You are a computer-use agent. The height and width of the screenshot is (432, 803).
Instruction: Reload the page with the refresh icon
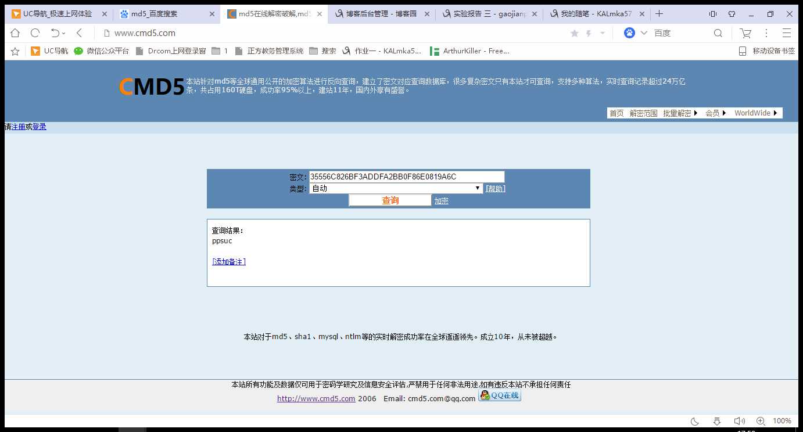pos(35,33)
